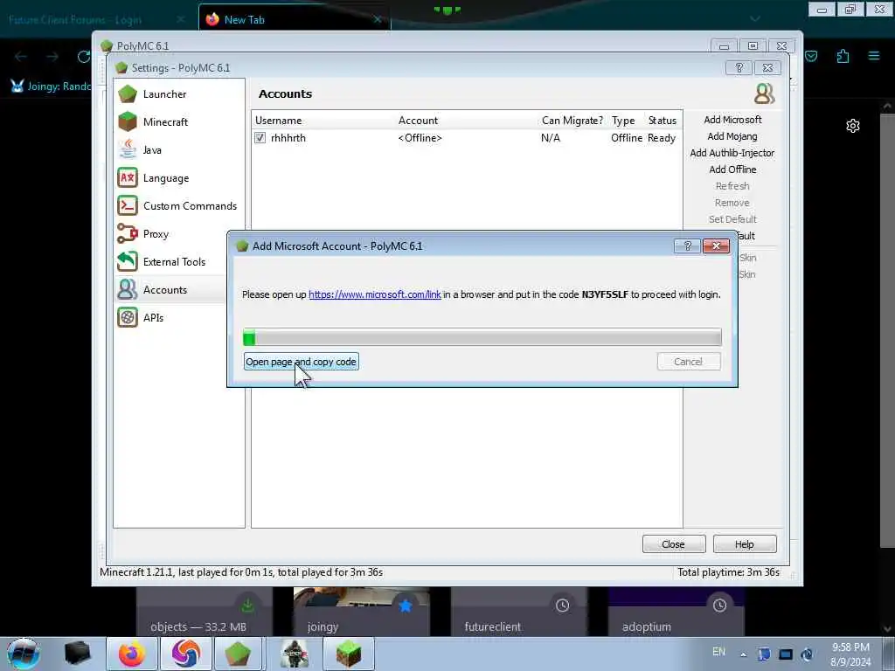The image size is (895, 671).
Task: Sort accounts by Status column header
Action: click(663, 121)
